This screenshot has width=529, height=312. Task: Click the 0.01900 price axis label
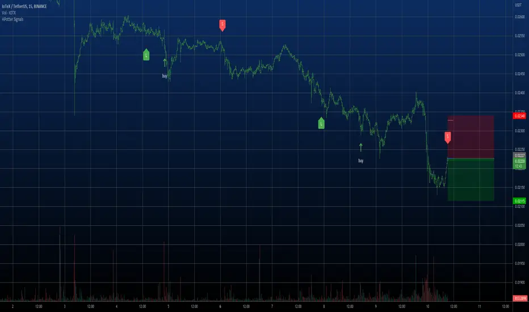point(519,283)
